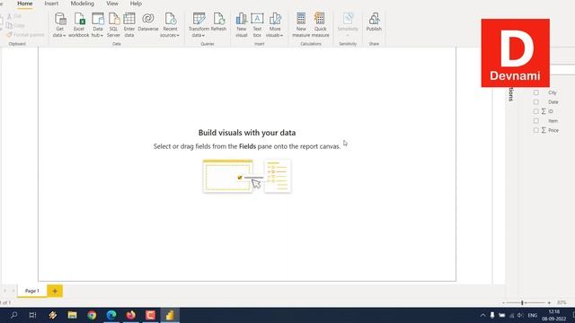Expand the Get data dropdown arrow

tap(64, 36)
